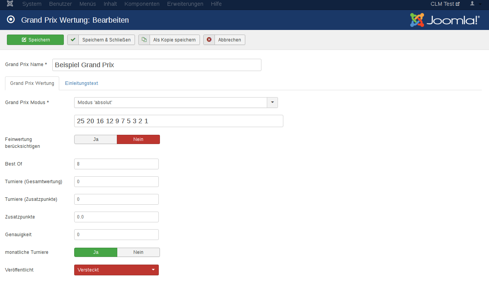This screenshot has height=298, width=489.
Task: Click the copy icon for Als Kopie speichern
Action: pyautogui.click(x=144, y=40)
